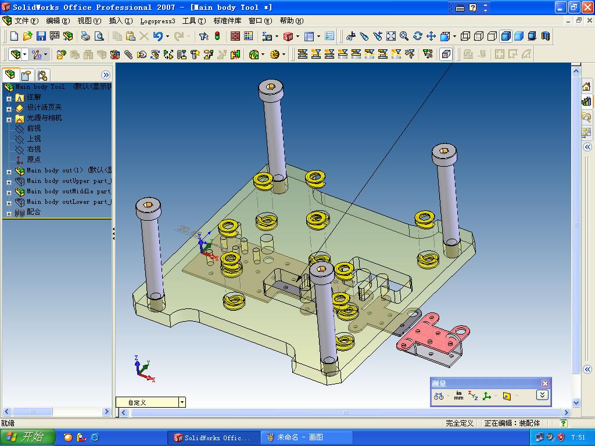Open the 插入(I) menu
This screenshot has width=595, height=446.
click(121, 21)
